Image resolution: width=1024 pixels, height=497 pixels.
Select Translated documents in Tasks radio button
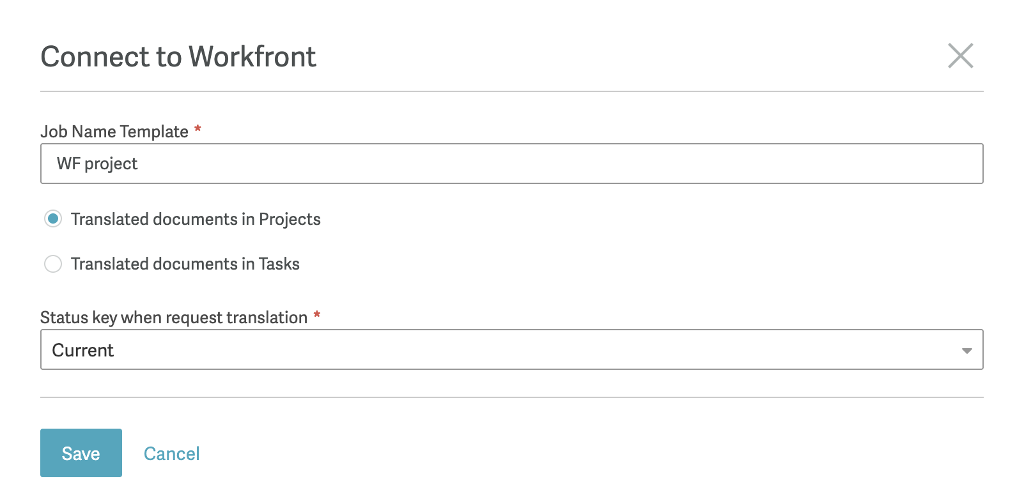[x=53, y=264]
